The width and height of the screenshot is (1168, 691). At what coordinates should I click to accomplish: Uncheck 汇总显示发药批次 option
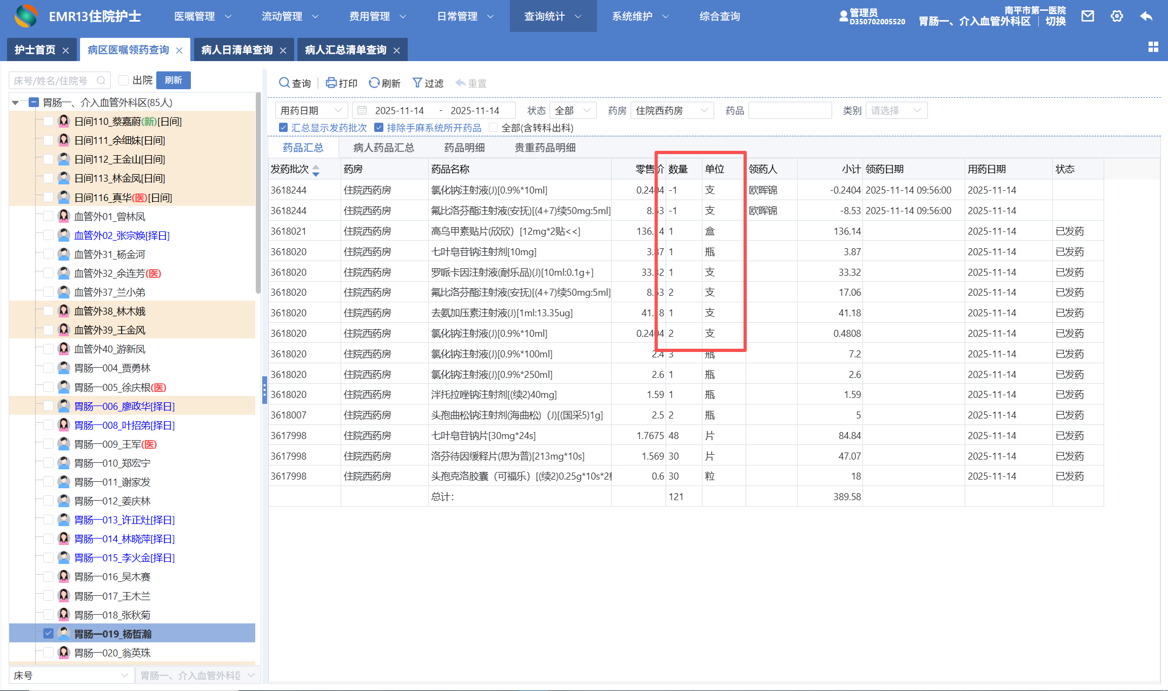coord(283,128)
